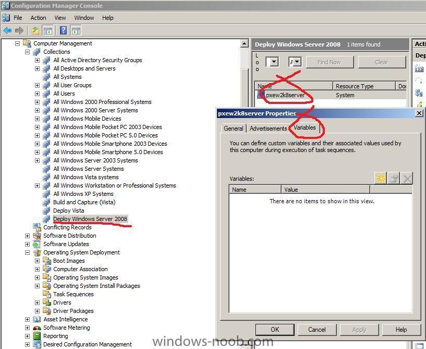Toggle the Show/Hide Action Pane icon

(x=76, y=30)
